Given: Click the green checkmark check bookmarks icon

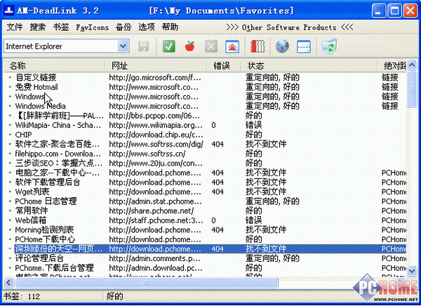Looking at the screenshot, I should (169, 46).
